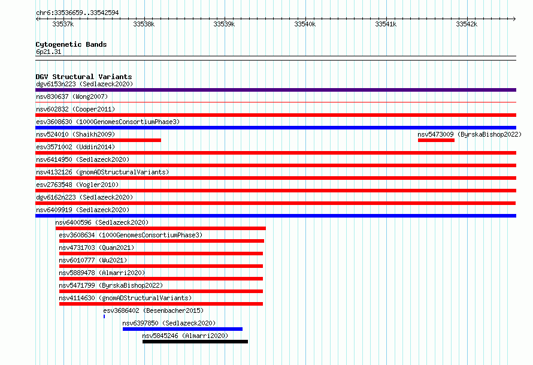The width and height of the screenshot is (533, 365).
Task: Select the blue nsv6397850 variant bar
Action: [x=183, y=329]
